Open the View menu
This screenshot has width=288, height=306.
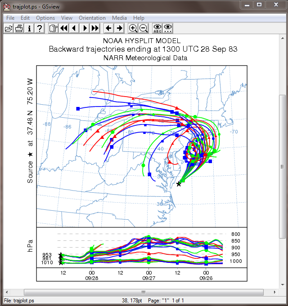tap(67, 18)
